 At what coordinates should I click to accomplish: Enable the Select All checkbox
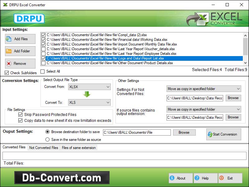tap(43, 71)
